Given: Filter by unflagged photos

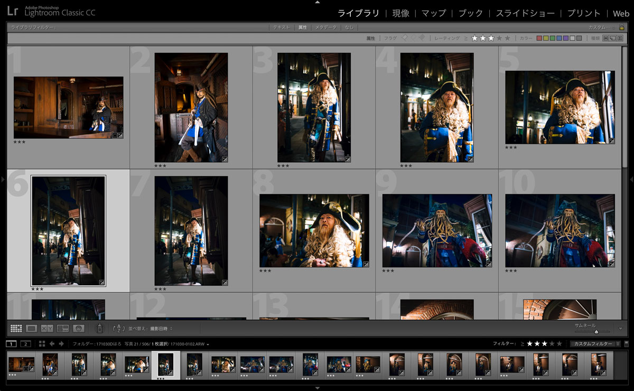Looking at the screenshot, I should (x=413, y=38).
